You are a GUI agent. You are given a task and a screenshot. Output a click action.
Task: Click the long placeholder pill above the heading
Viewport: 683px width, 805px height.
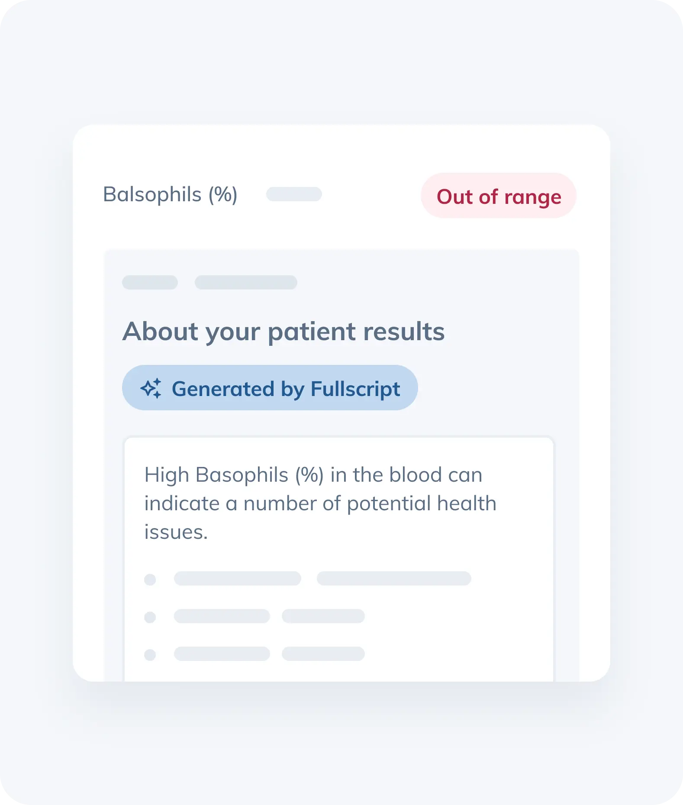[x=246, y=282]
